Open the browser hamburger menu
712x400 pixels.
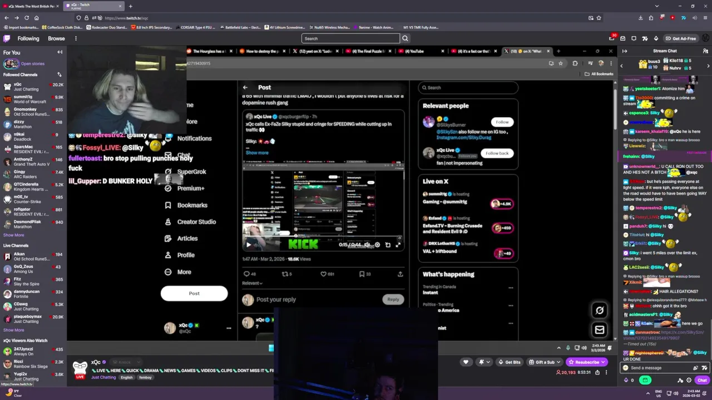point(704,18)
